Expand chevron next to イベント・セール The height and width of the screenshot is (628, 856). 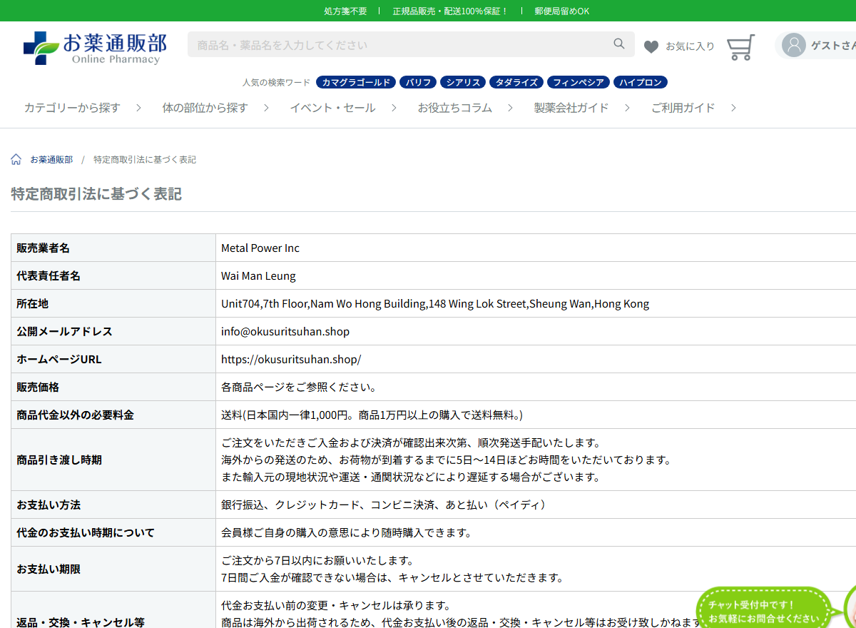[393, 108]
